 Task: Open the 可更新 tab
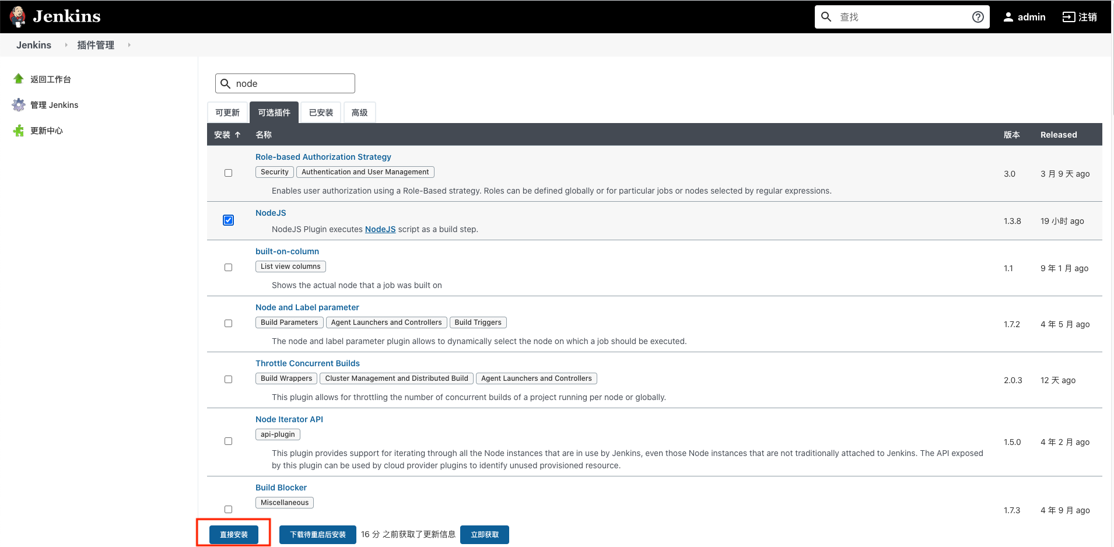[x=227, y=112]
